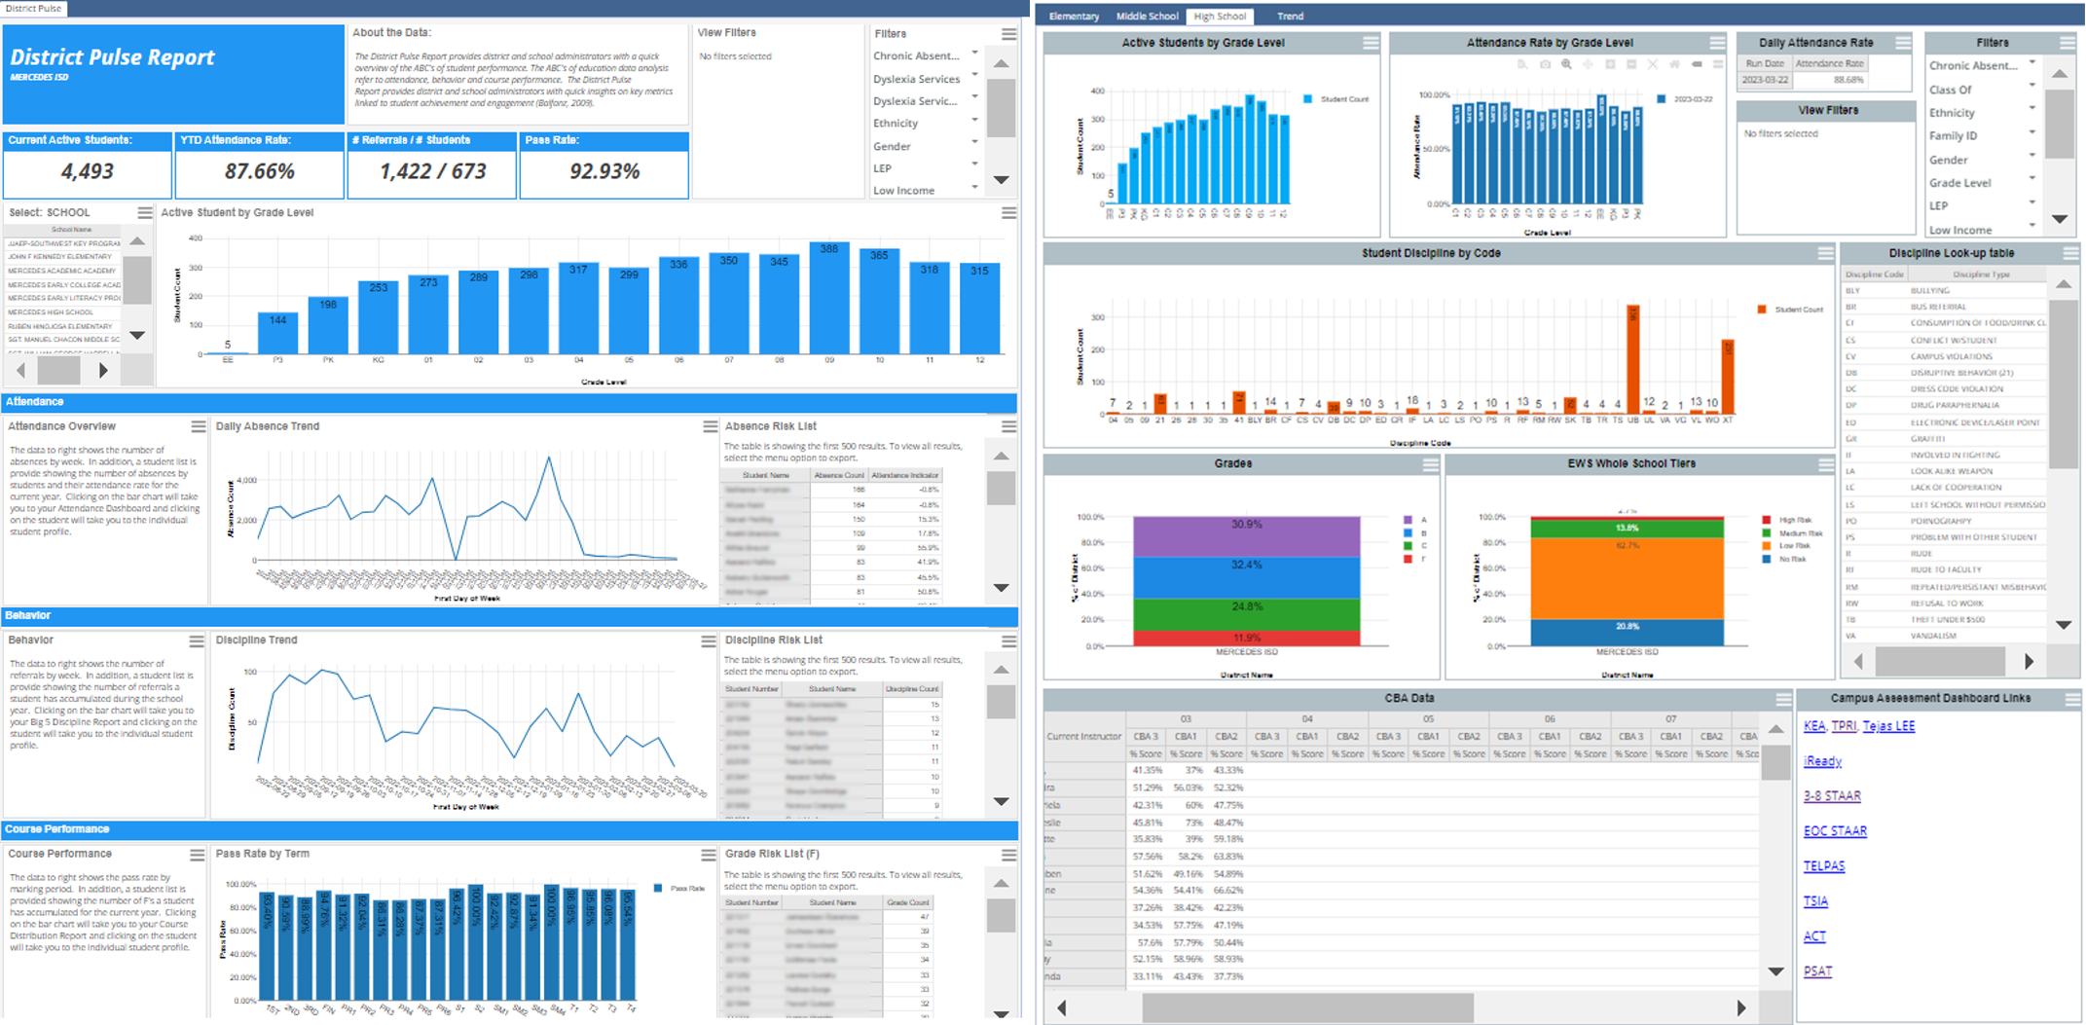Viewport: 2086px width, 1025px height.
Task: Expand Chronic Absent filter in High School dashboard
Action: click(x=2031, y=62)
